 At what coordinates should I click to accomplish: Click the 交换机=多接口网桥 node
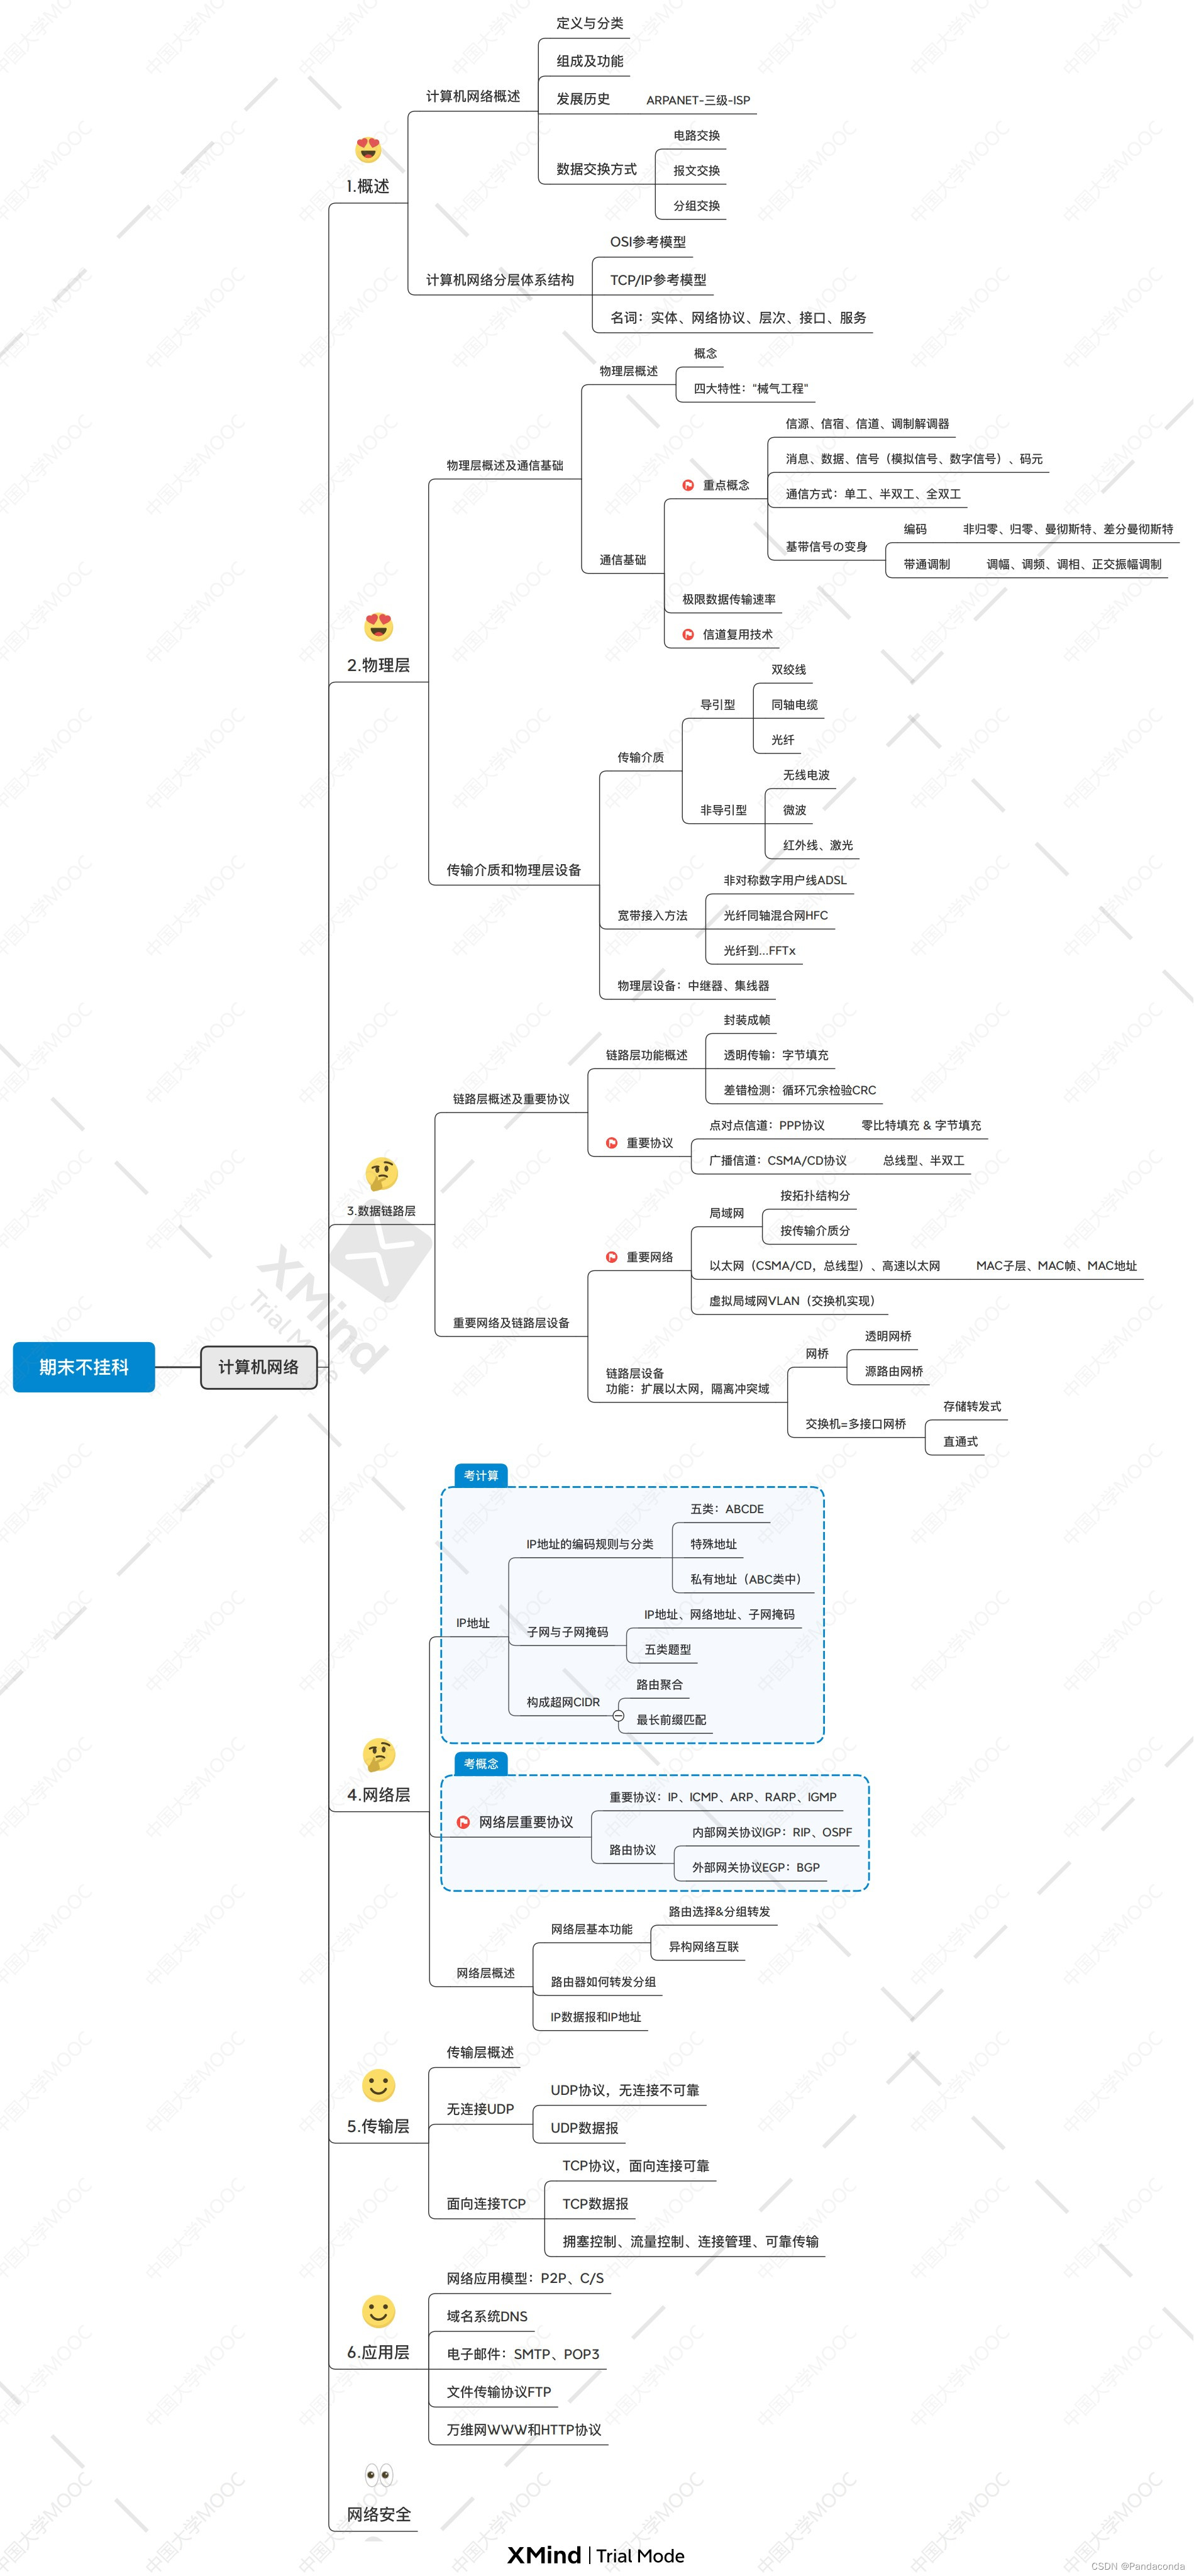[x=856, y=1424]
